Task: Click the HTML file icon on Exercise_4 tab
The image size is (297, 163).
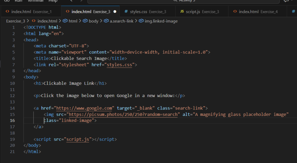Action: pos(235,12)
